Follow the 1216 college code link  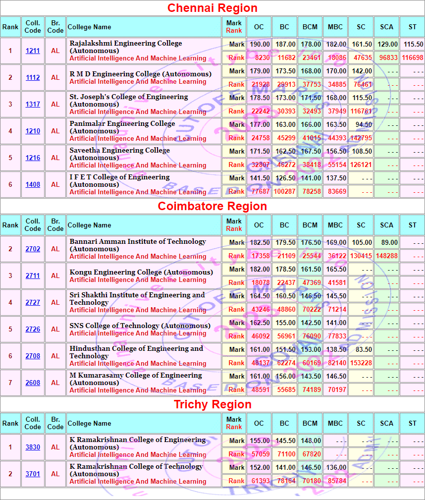pos(33,158)
